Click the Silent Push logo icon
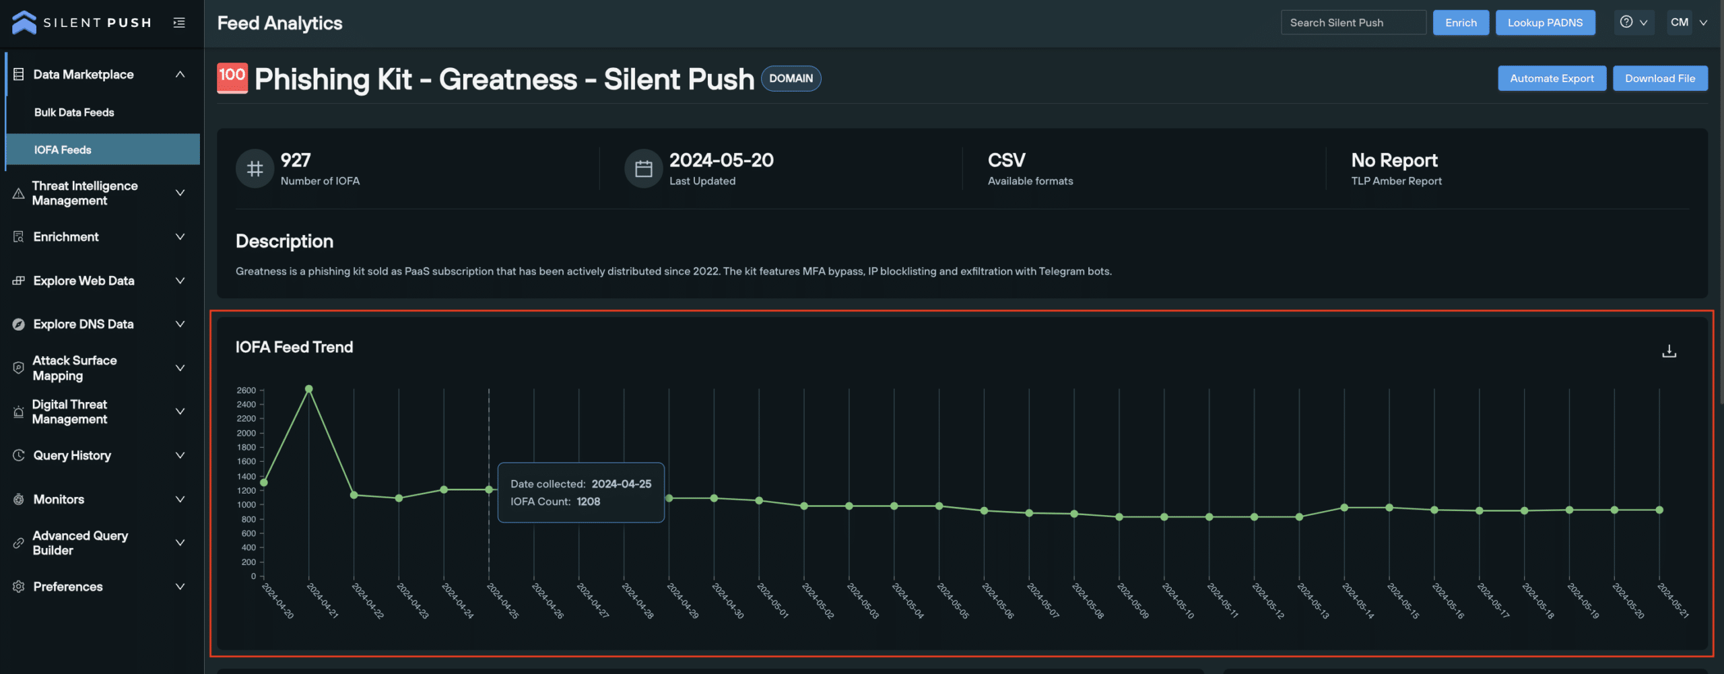The width and height of the screenshot is (1724, 674). [x=24, y=22]
